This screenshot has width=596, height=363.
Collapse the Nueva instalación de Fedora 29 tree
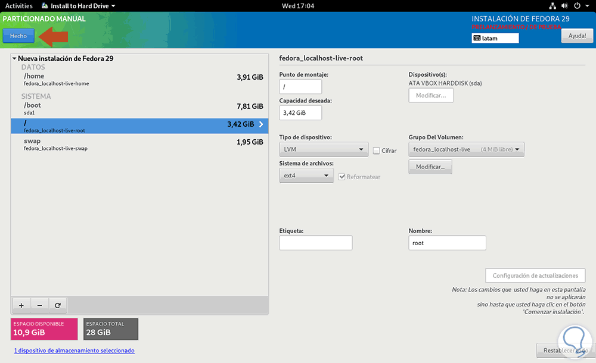14,58
